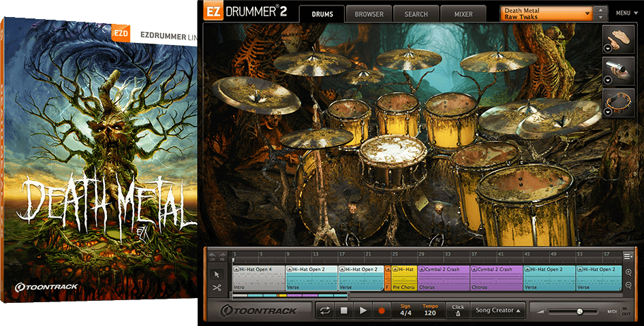
Task: Click the icon on the Hi-Hat Open 4 block
Action: [236, 270]
